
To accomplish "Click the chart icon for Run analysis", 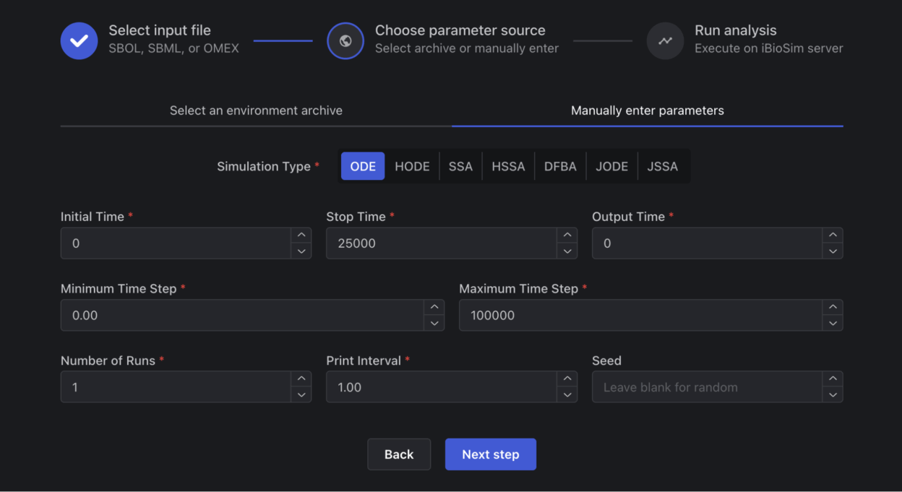I will point(665,40).
